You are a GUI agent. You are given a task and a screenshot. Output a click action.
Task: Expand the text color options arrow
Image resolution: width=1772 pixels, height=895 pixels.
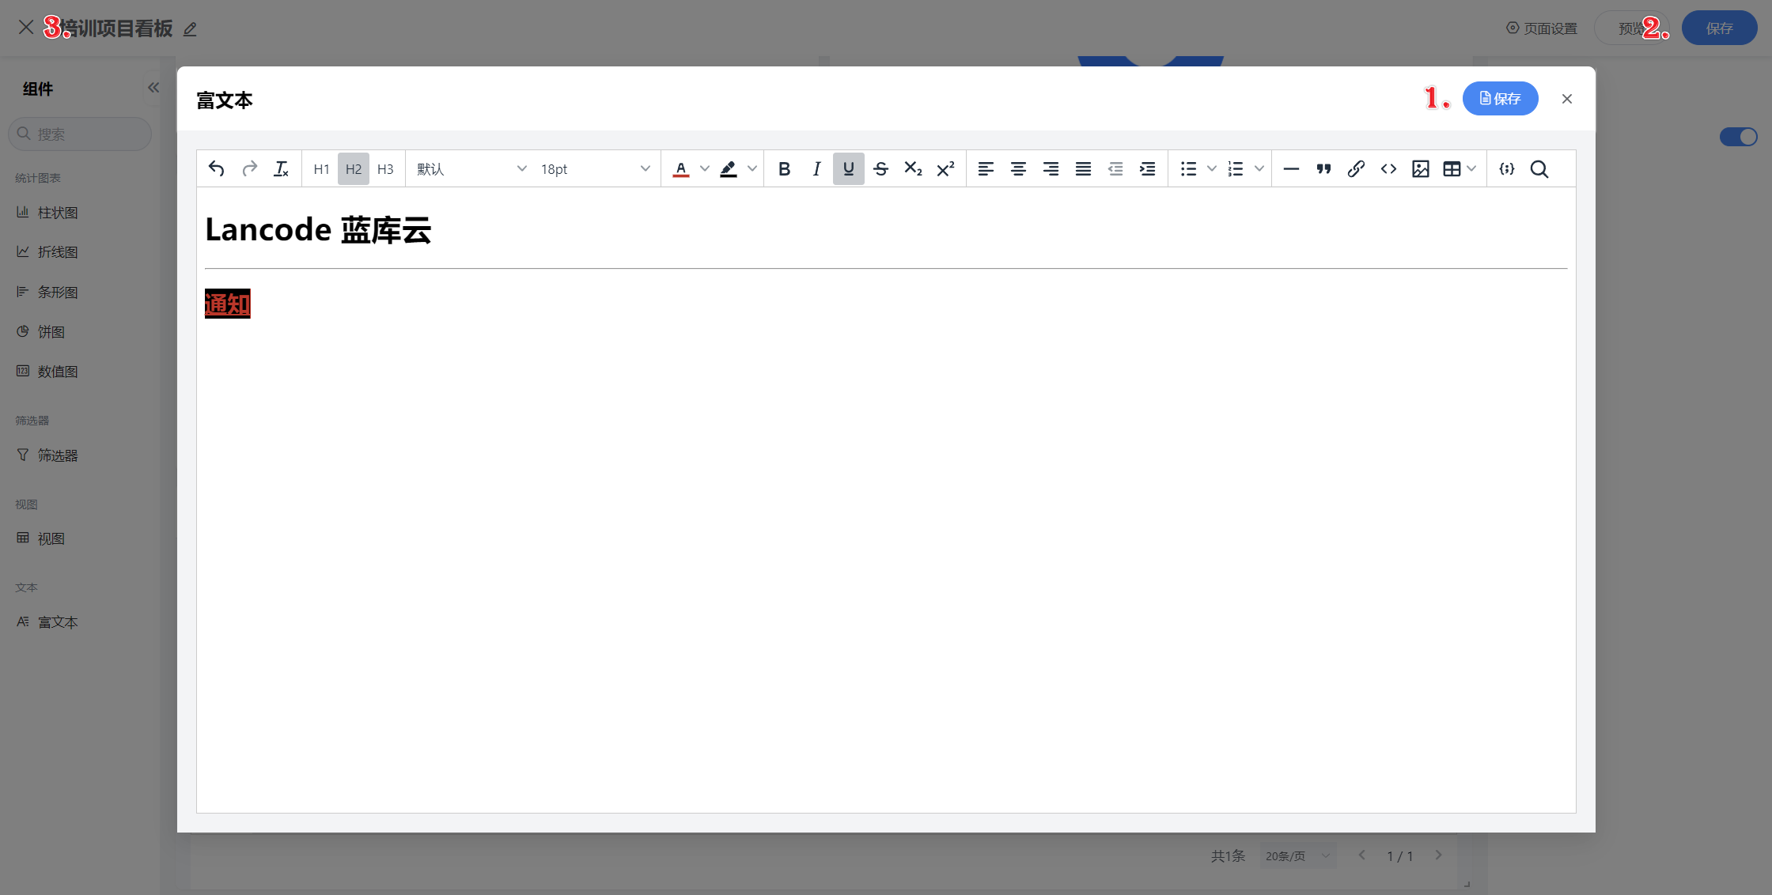705,168
